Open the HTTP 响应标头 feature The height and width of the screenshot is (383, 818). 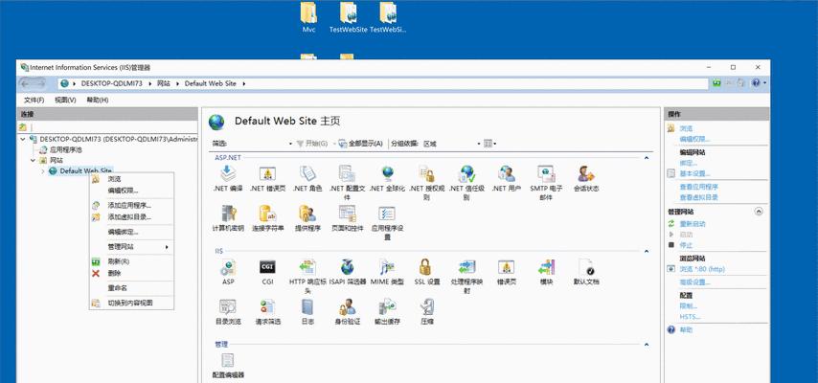[x=307, y=276]
